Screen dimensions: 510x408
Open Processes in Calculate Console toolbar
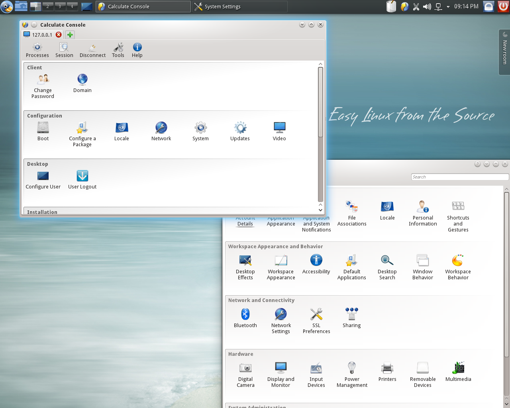pyautogui.click(x=37, y=50)
